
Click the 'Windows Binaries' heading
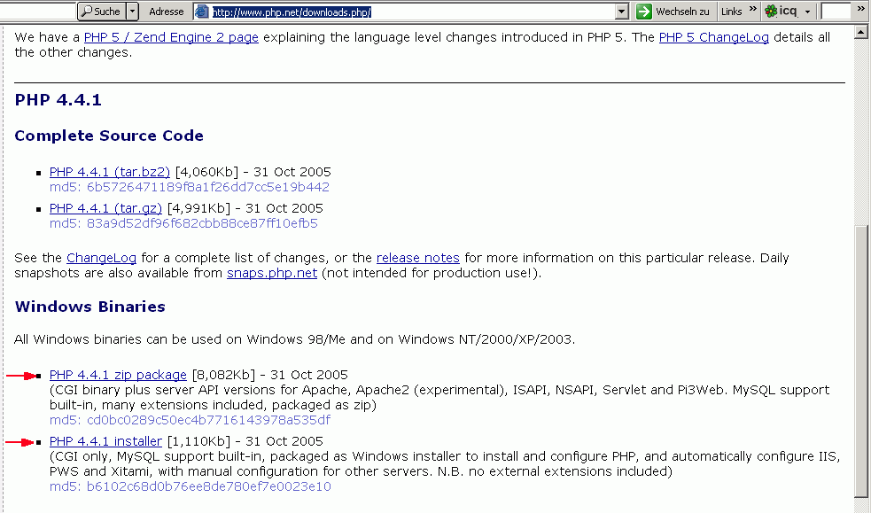click(90, 307)
